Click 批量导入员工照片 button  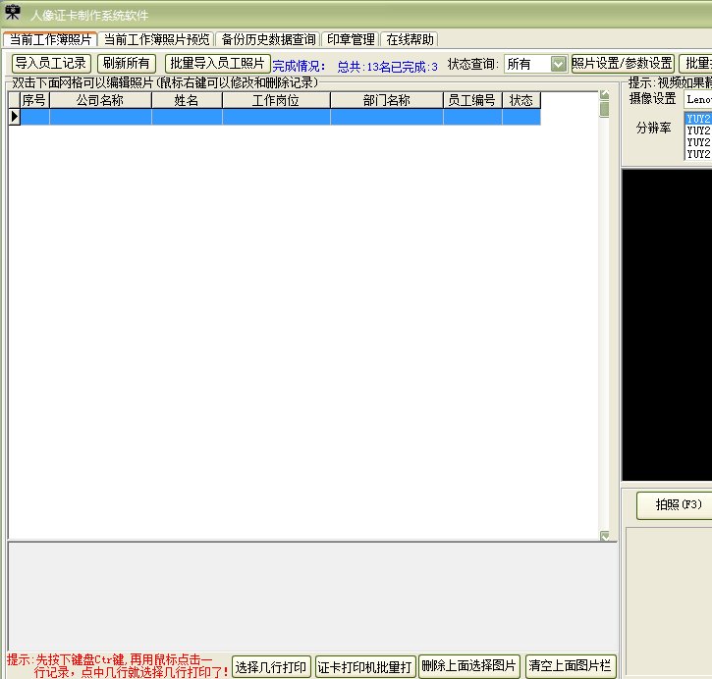(217, 64)
